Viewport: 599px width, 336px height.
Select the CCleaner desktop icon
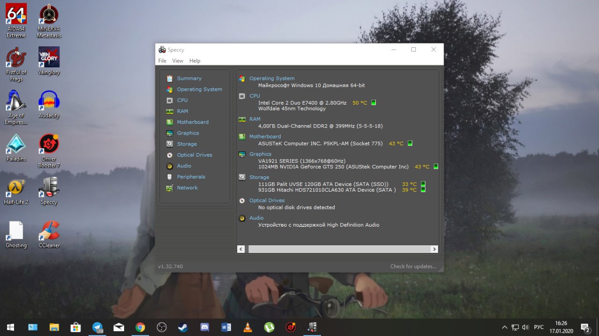(x=49, y=235)
